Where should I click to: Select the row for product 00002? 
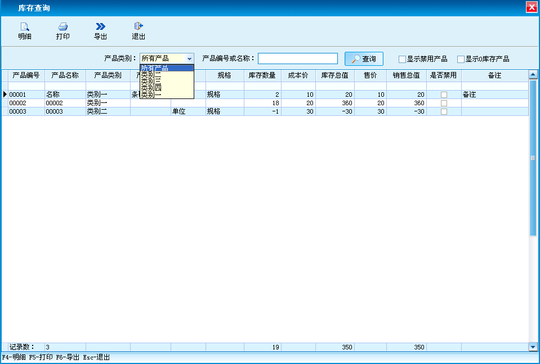point(26,104)
